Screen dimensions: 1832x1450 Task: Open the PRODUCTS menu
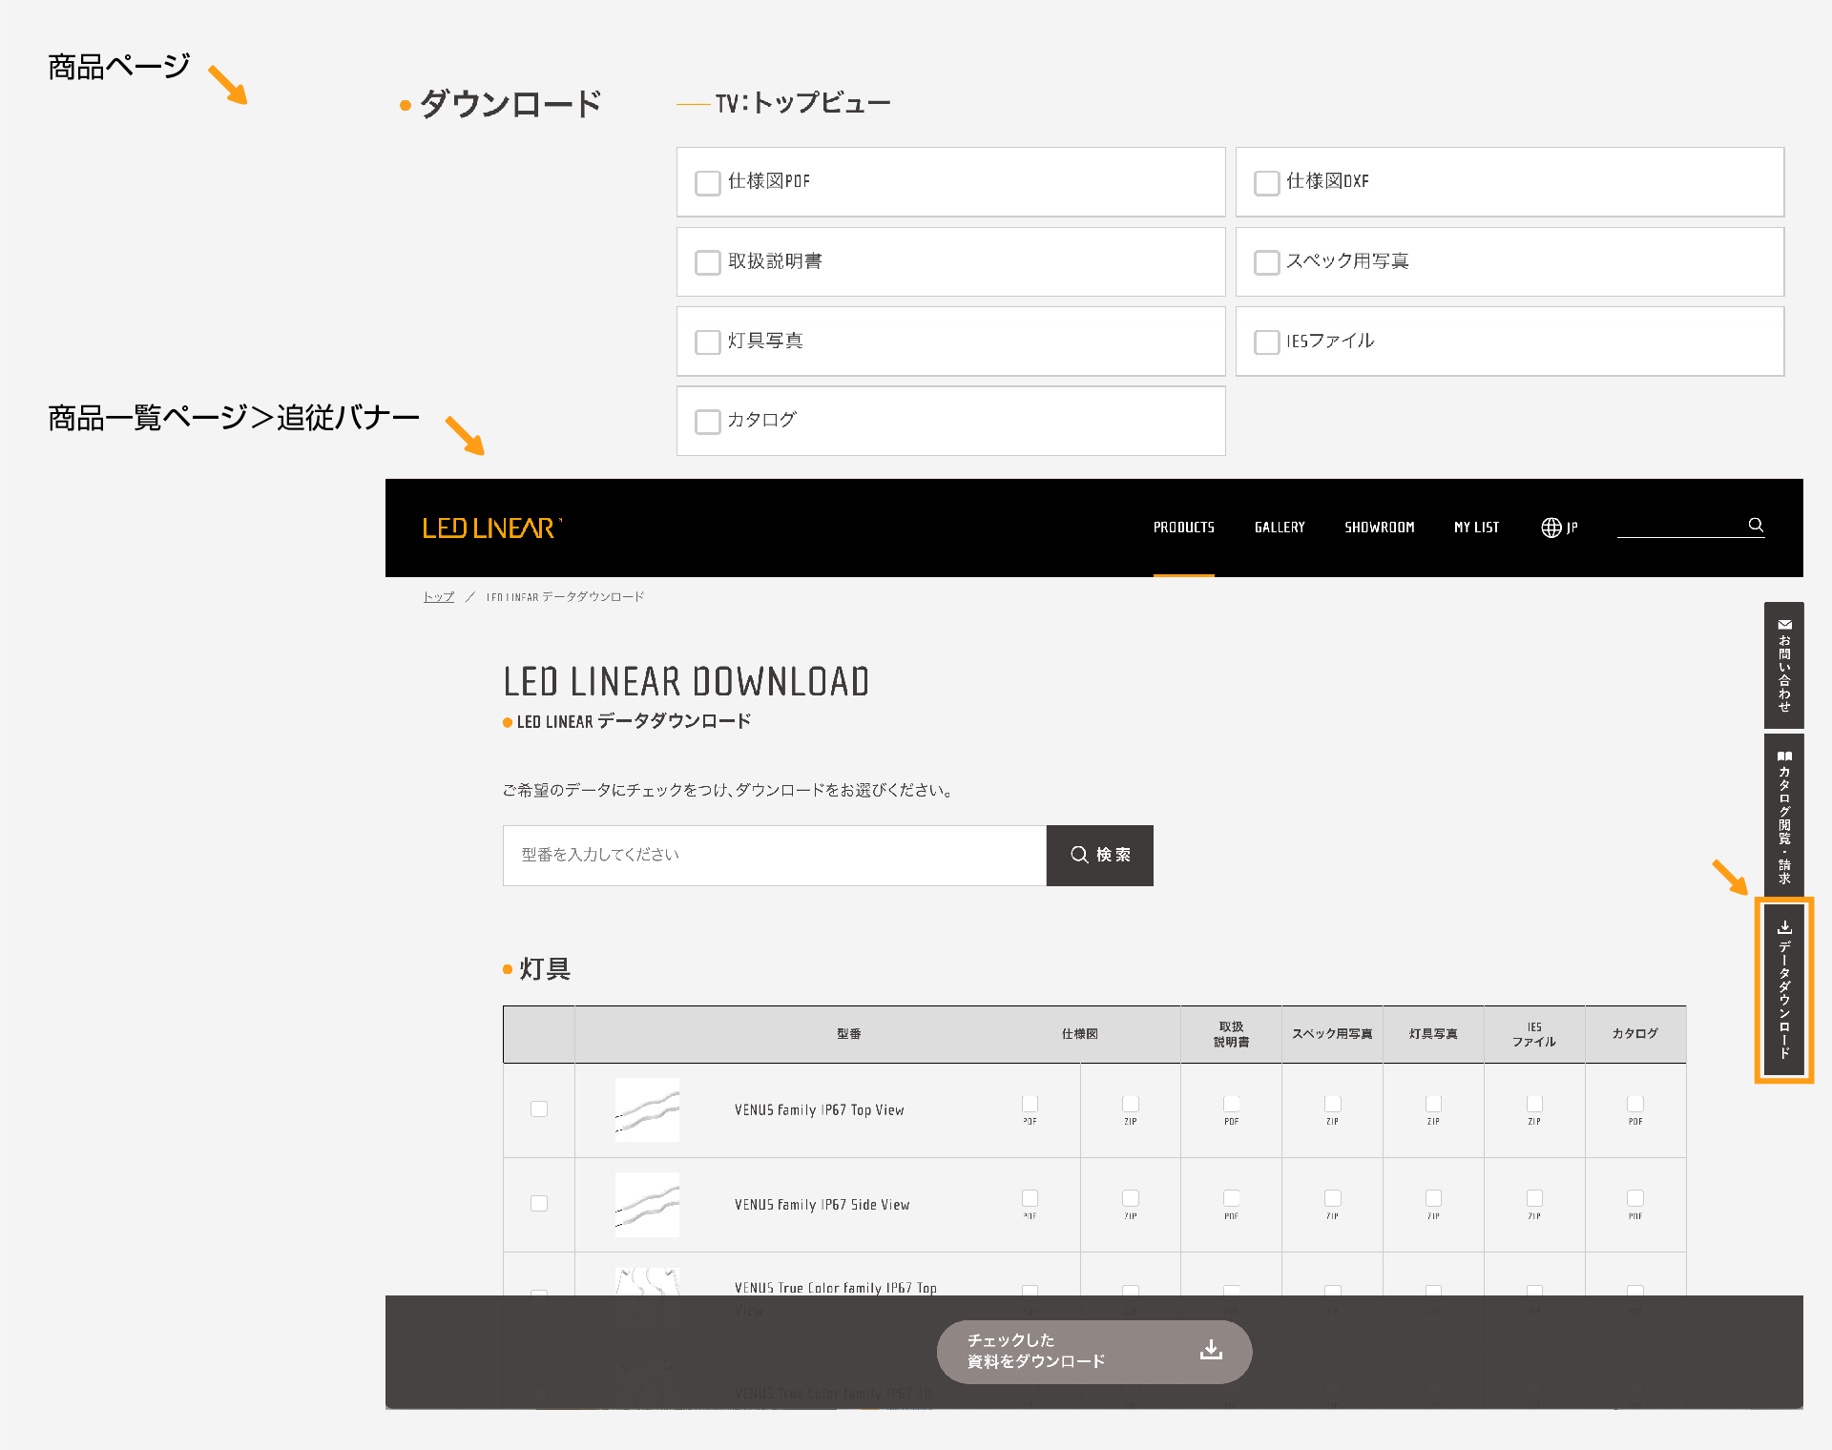(x=1184, y=528)
